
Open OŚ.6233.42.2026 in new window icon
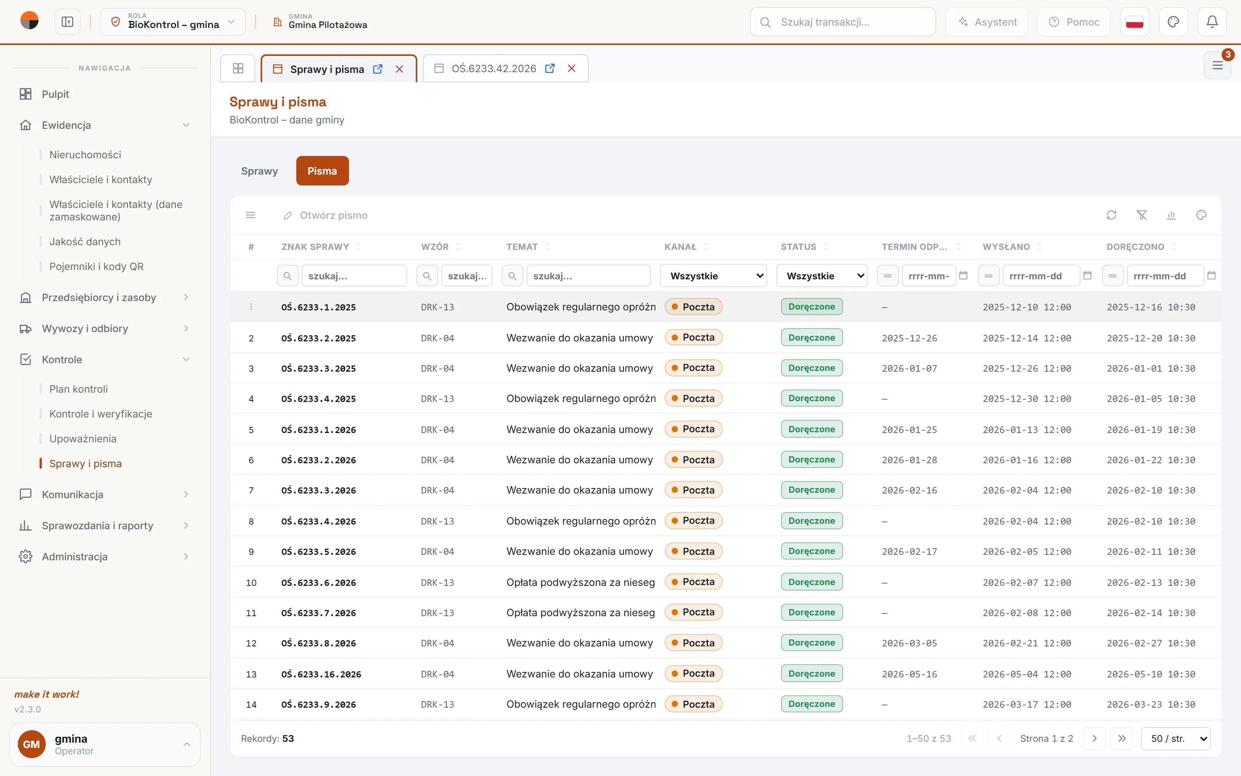click(x=550, y=68)
